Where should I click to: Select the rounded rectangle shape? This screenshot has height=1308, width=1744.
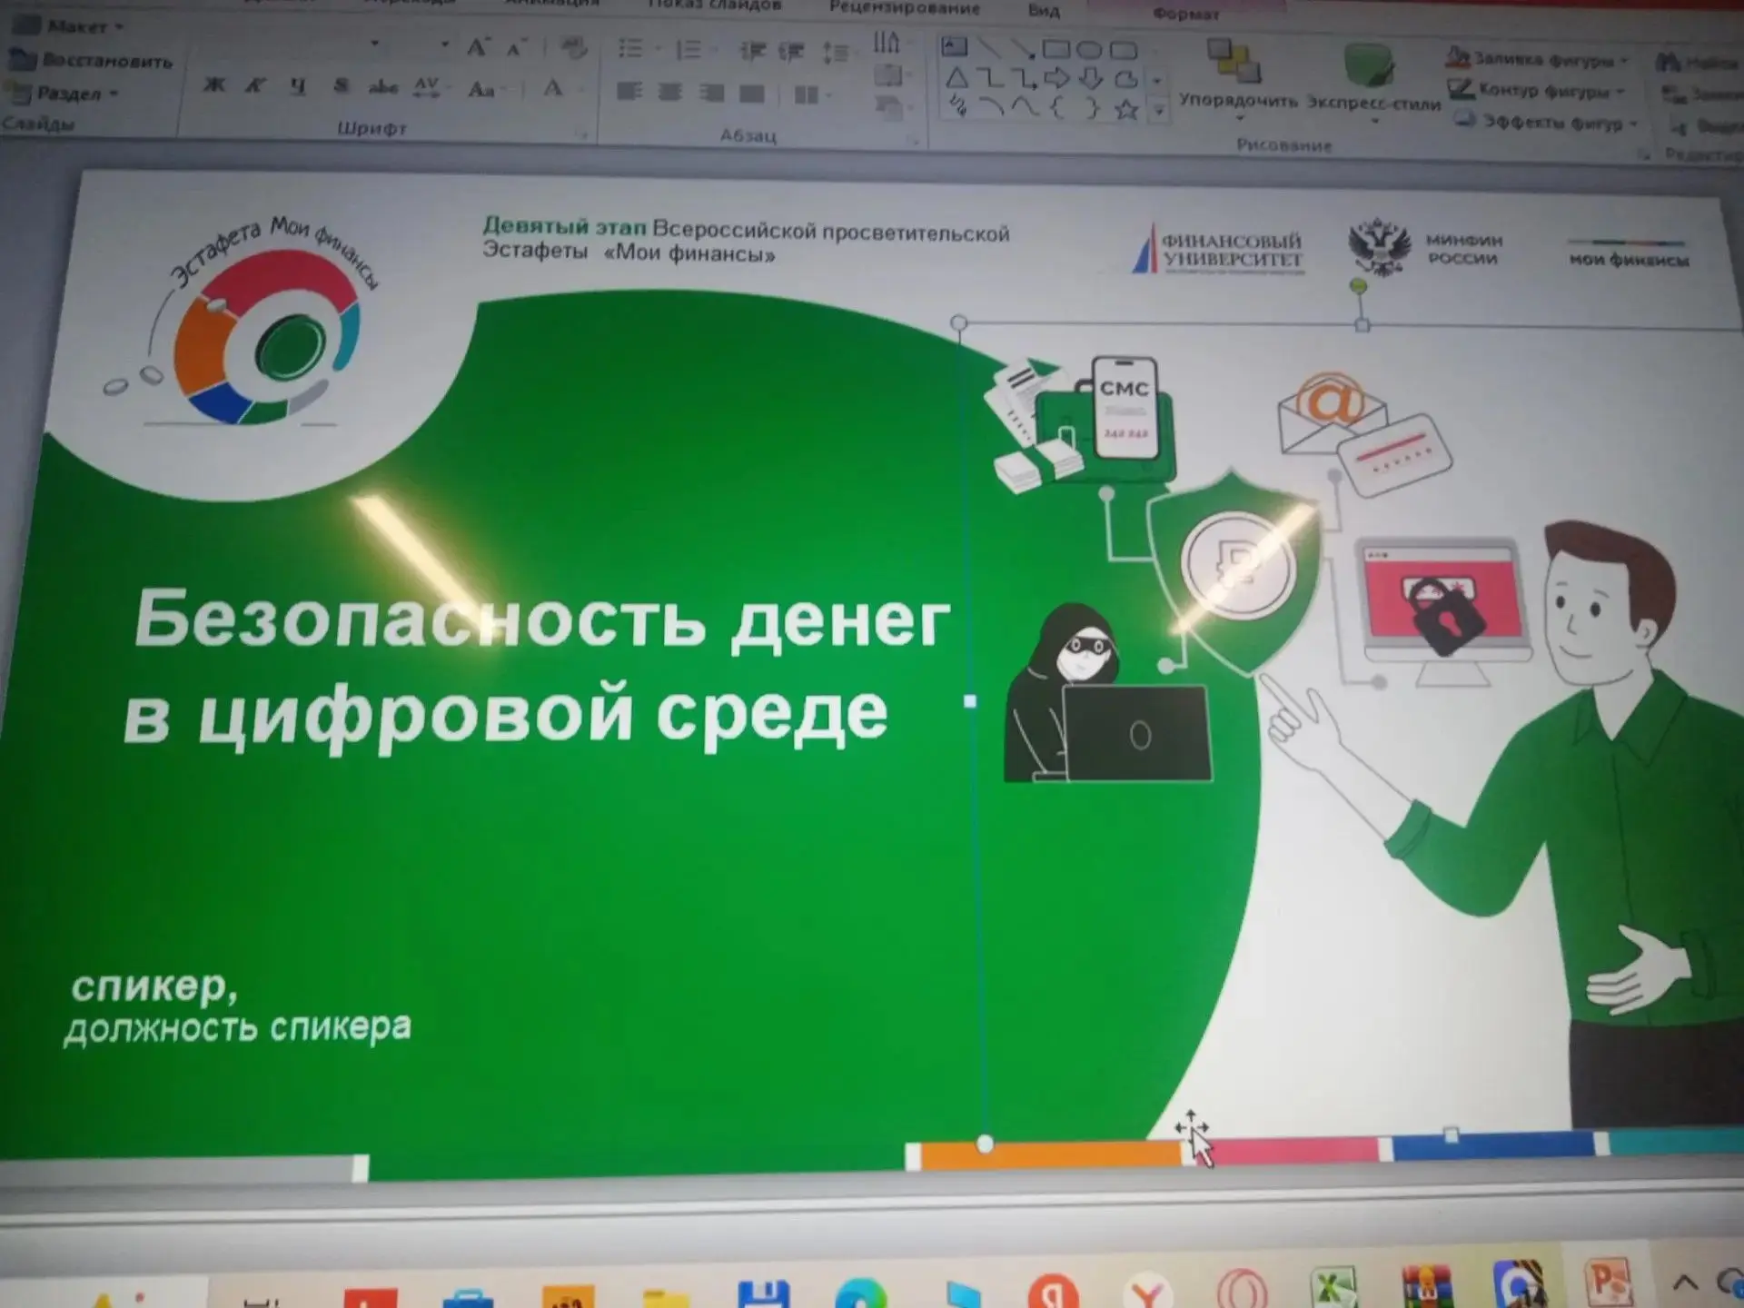[1125, 49]
